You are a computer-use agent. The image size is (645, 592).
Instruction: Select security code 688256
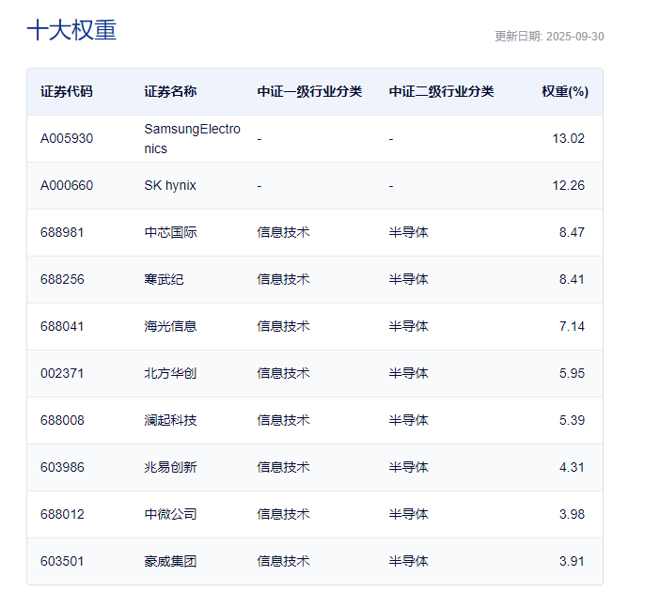[62, 280]
